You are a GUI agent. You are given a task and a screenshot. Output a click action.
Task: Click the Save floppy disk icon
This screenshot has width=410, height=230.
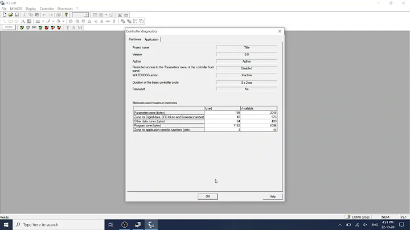pos(17,15)
